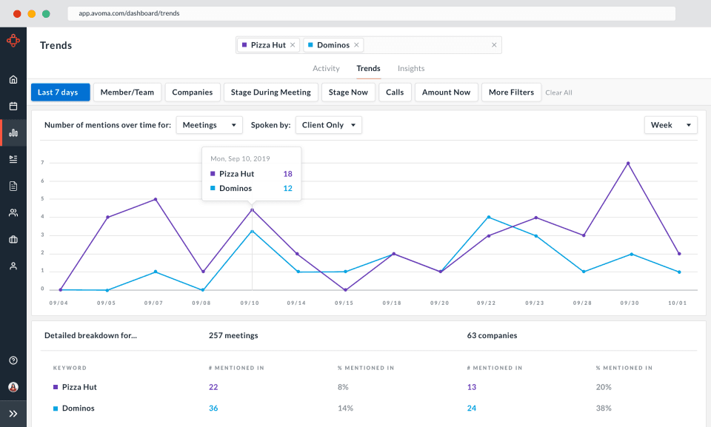Open the calendar icon in the sidebar
711x427 pixels.
point(13,107)
